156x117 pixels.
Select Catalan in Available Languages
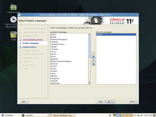pos(69,47)
